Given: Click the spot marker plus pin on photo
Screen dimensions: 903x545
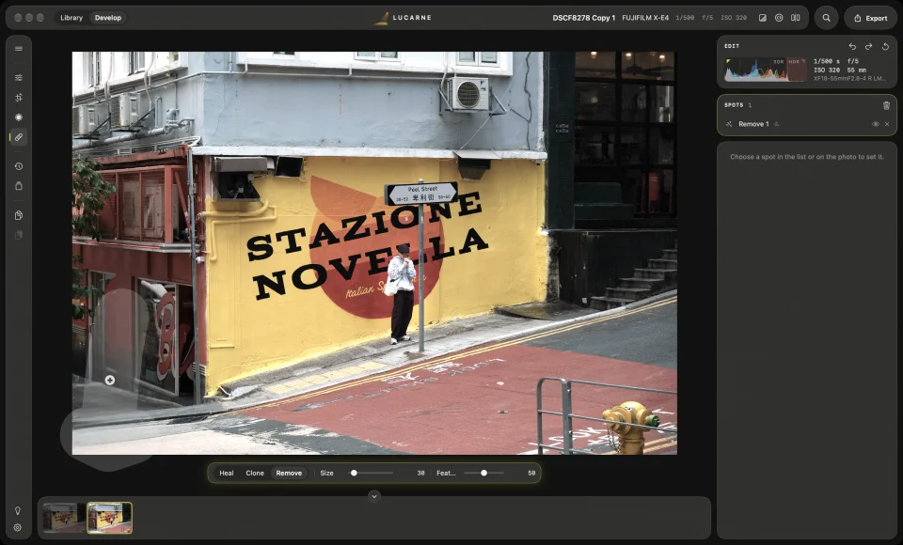Looking at the screenshot, I should pos(109,381).
